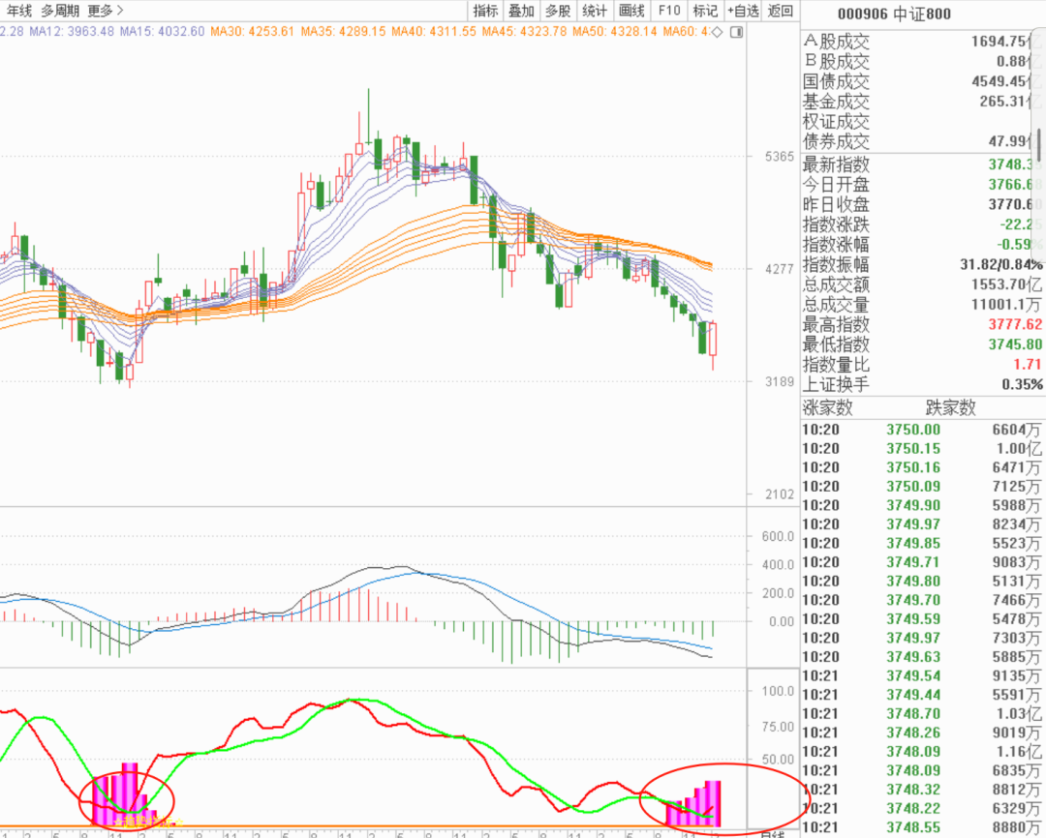The width and height of the screenshot is (1046, 838).
Task: Switch to the 年线 period tab
Action: coord(19,11)
